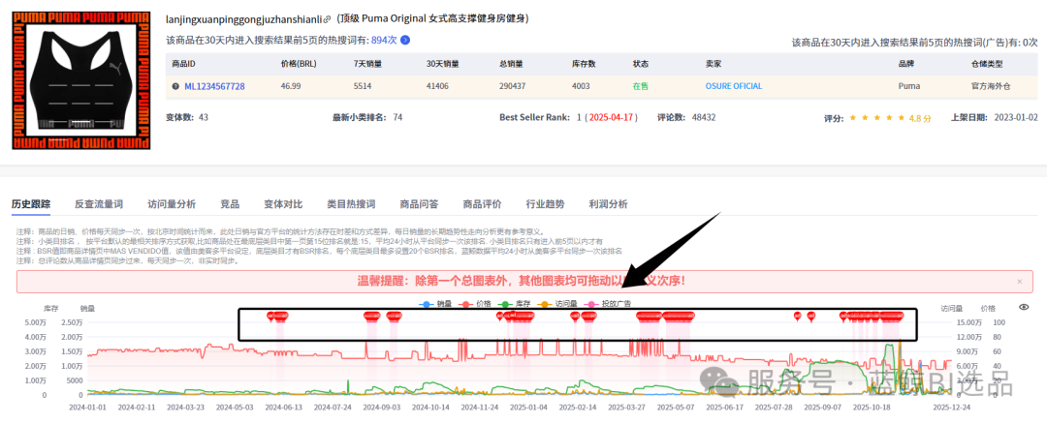The height and width of the screenshot is (425, 1047).
Task: Open product ID link ML1234567728
Action: point(214,86)
